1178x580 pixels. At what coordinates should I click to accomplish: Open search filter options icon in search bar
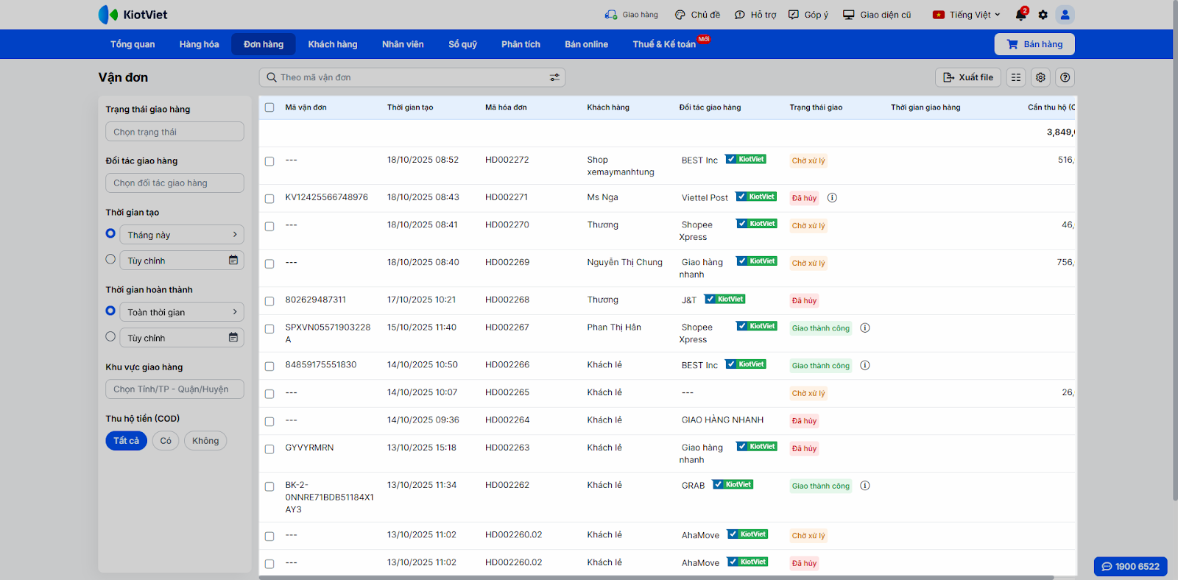pos(554,77)
